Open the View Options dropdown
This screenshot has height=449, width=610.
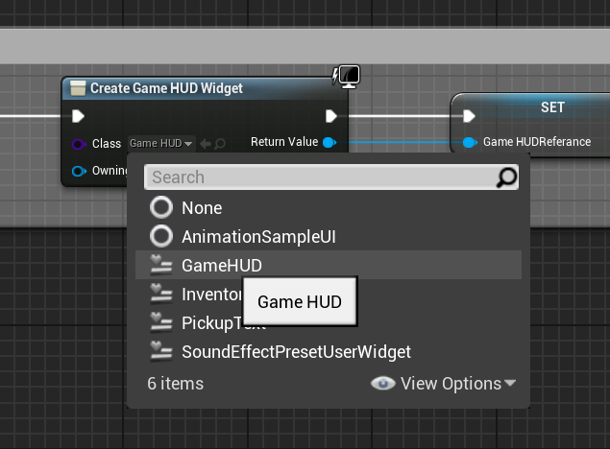[x=444, y=384]
